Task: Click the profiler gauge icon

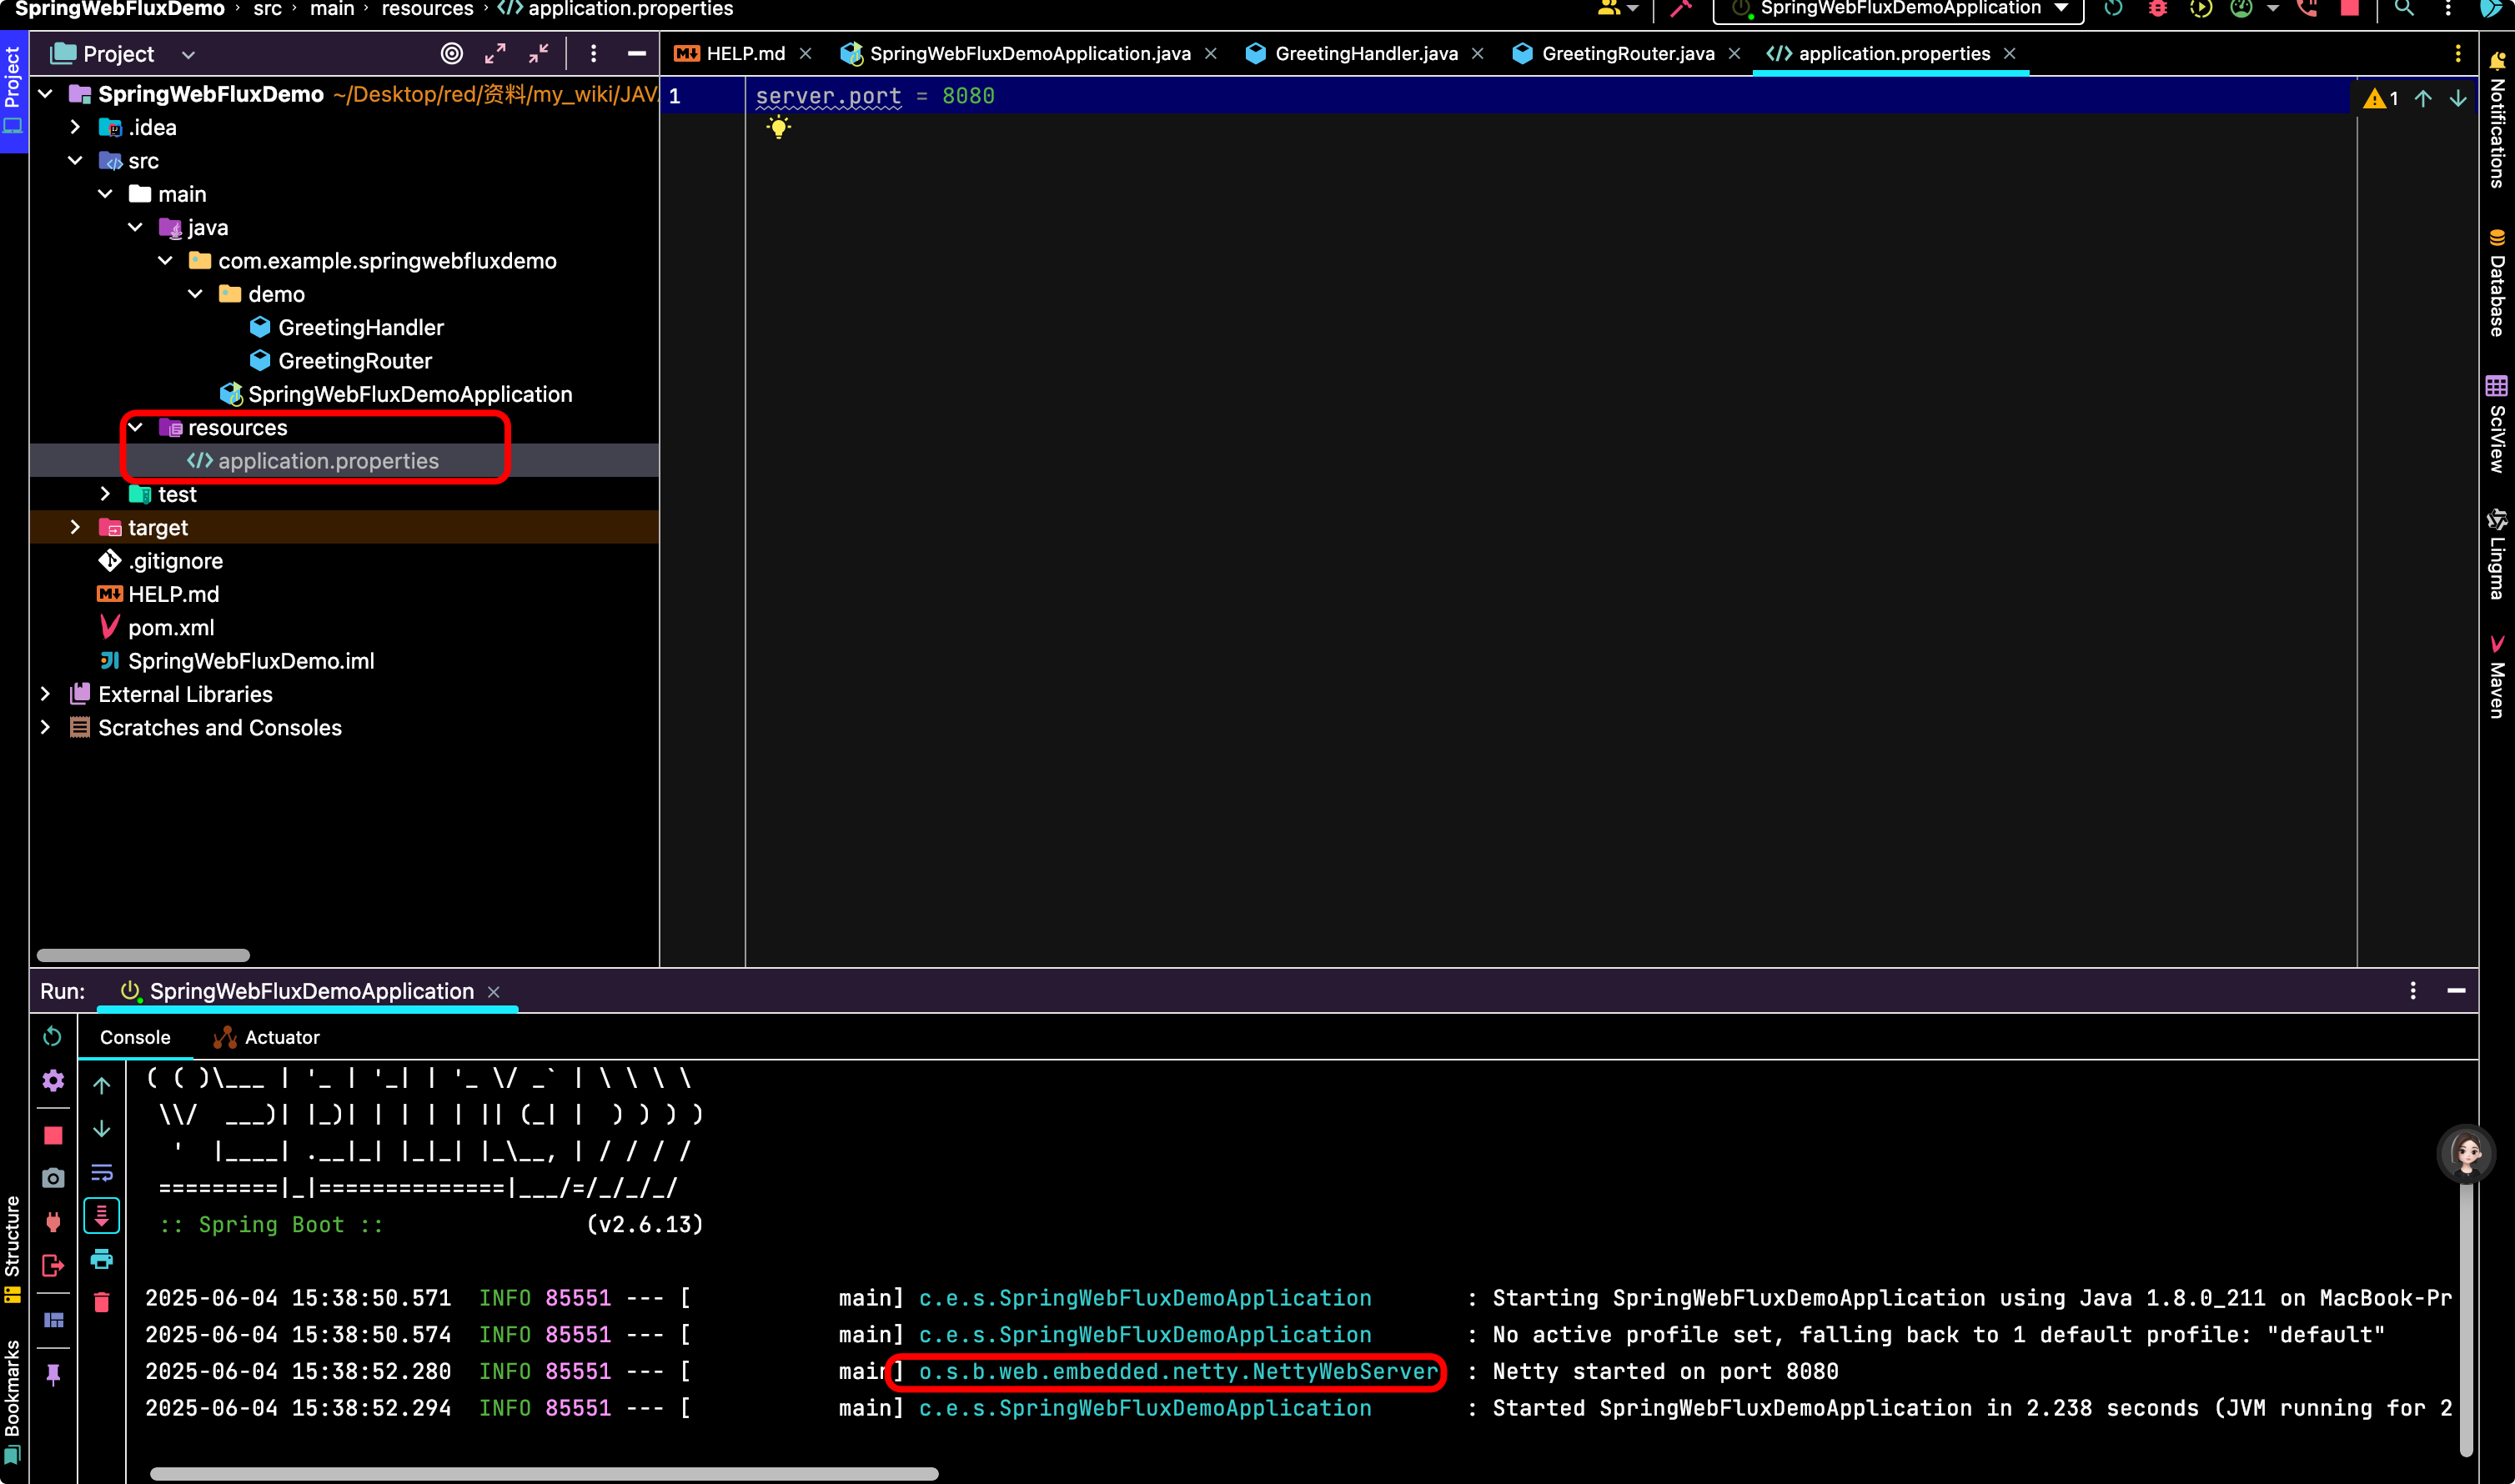Action: (x=2242, y=8)
